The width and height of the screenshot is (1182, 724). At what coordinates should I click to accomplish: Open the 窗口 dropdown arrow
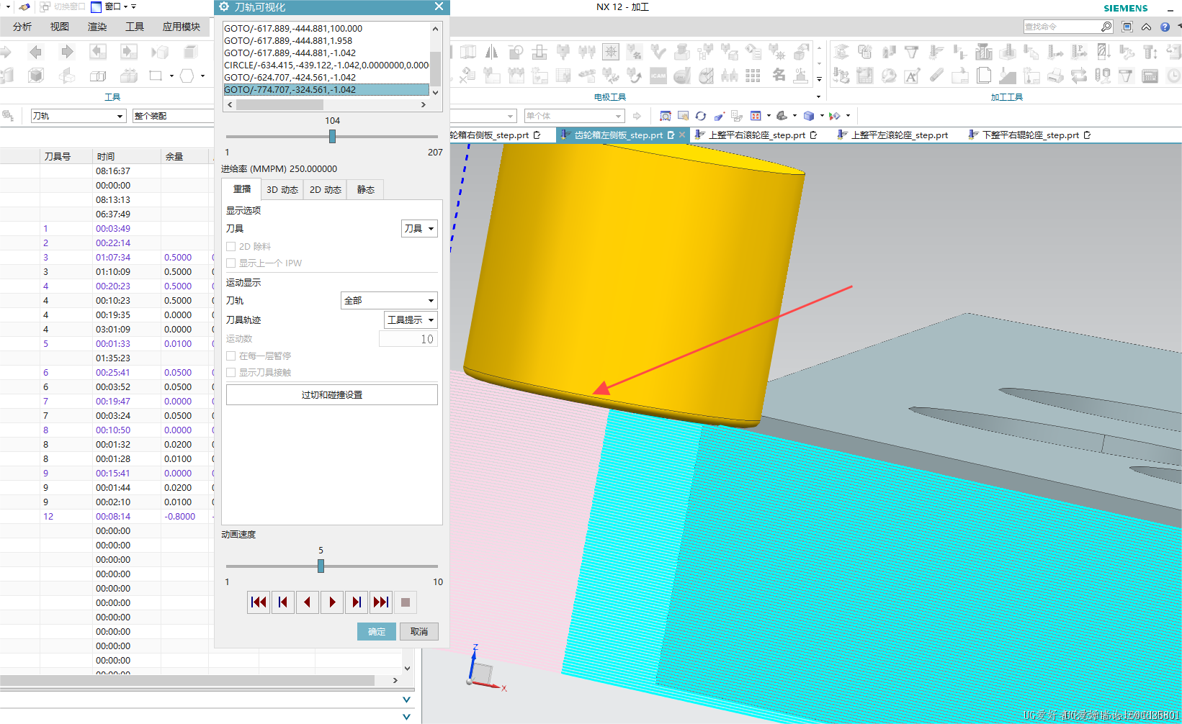pyautogui.click(x=125, y=6)
